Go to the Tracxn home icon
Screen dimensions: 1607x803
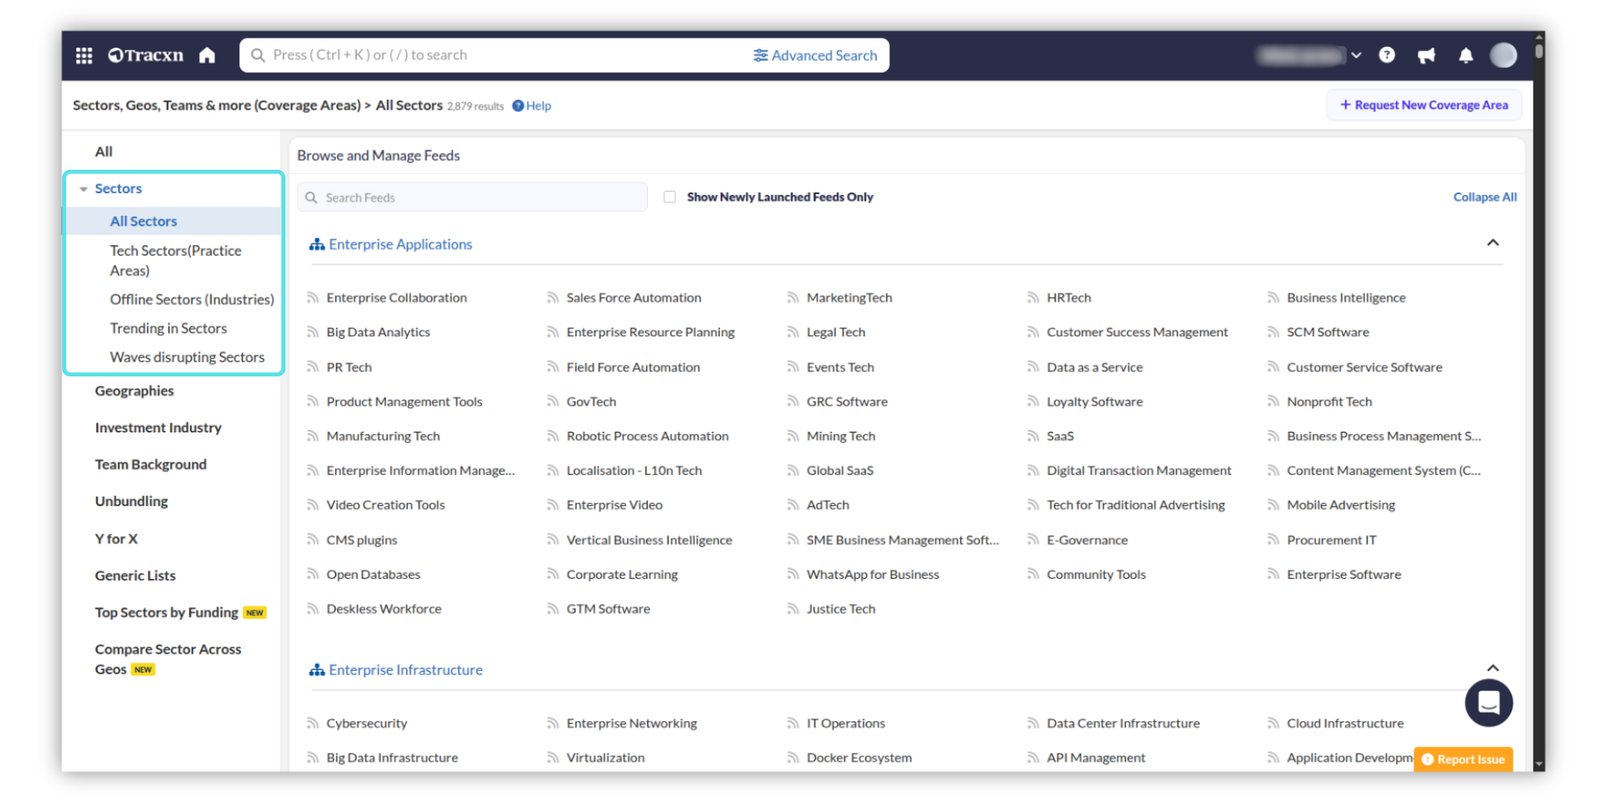point(207,55)
